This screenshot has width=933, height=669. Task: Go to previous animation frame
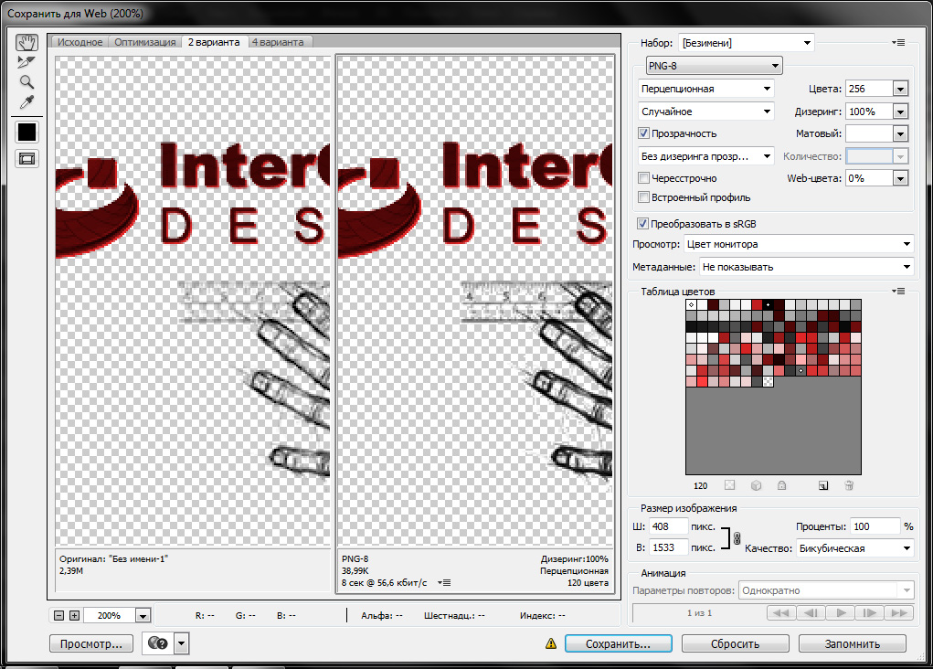tap(811, 613)
